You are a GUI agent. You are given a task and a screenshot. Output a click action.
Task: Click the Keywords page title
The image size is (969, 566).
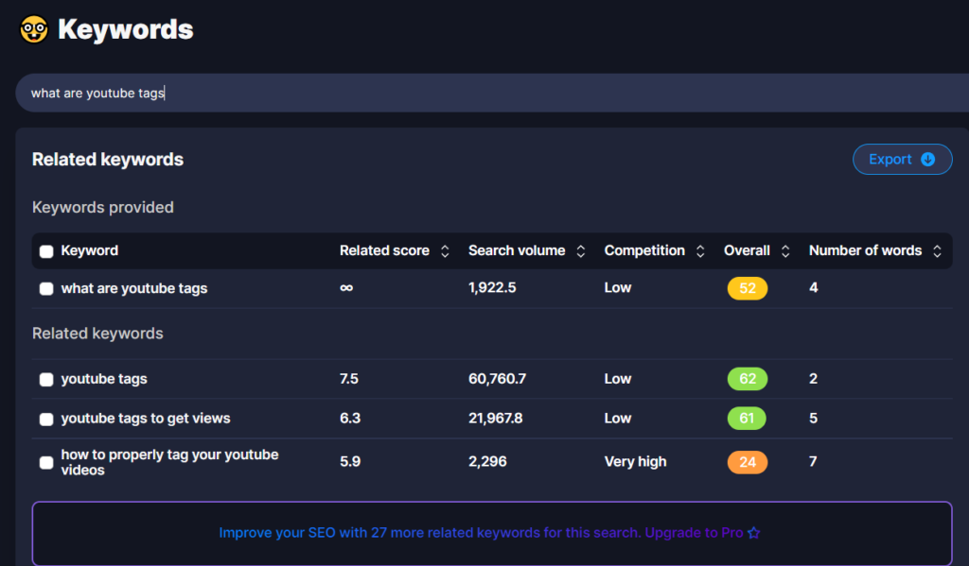[x=125, y=29]
